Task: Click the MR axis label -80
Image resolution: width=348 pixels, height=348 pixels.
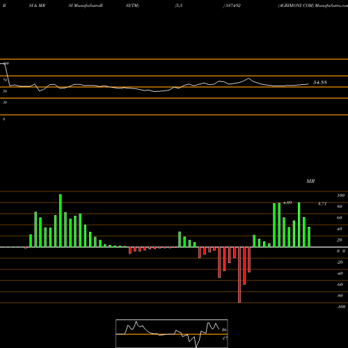Action: coord(340,296)
